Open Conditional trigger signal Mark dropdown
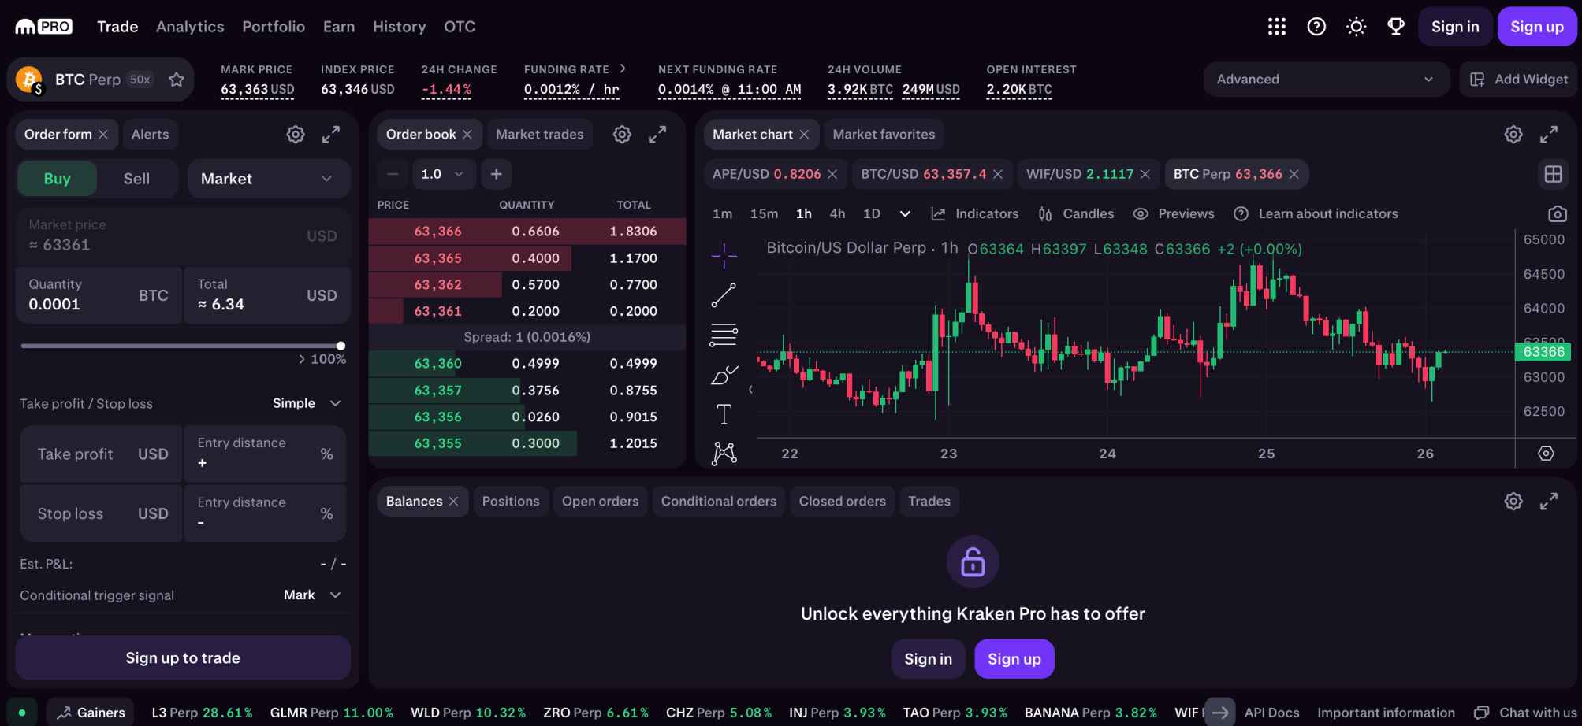The image size is (1582, 726). (313, 595)
